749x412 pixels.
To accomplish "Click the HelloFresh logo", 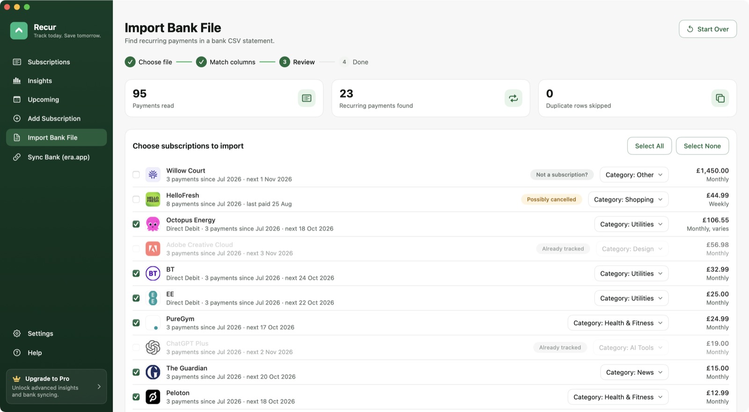I will [x=153, y=199].
